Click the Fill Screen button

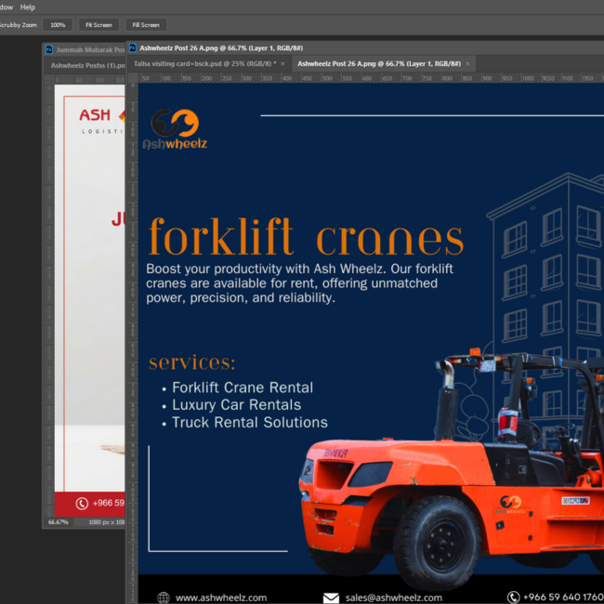[x=146, y=25]
